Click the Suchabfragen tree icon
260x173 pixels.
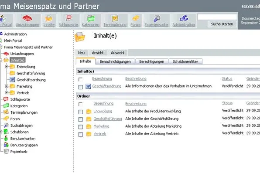pyautogui.click(x=6, y=125)
